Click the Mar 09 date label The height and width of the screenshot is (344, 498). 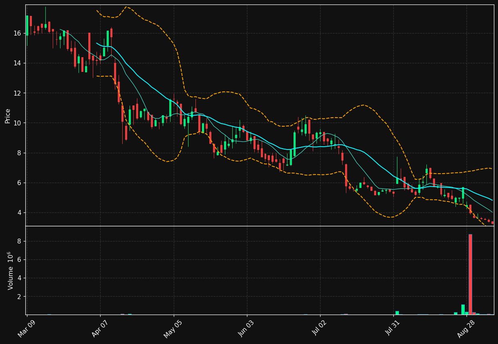pos(27,329)
